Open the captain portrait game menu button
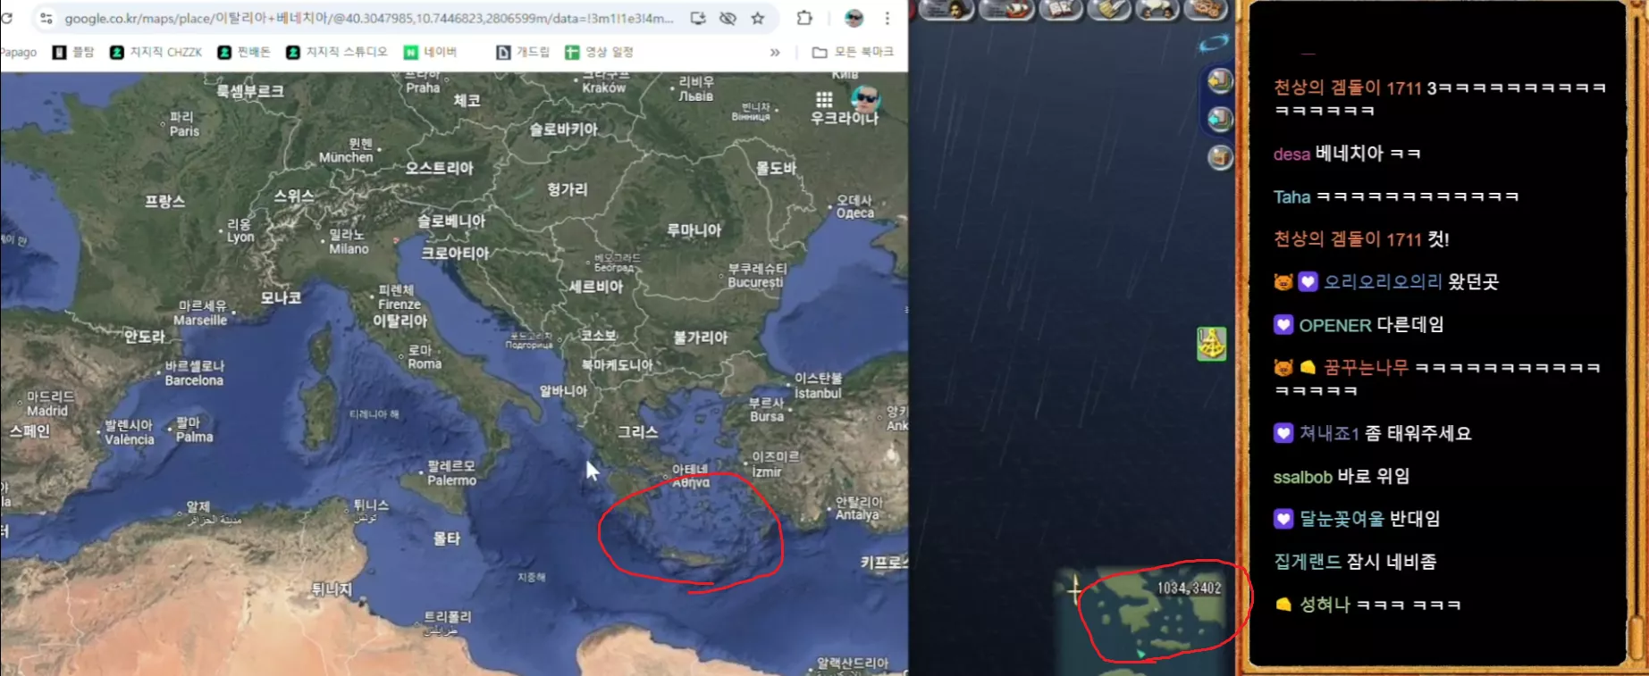Screen dimensions: 1649x676 coord(946,9)
